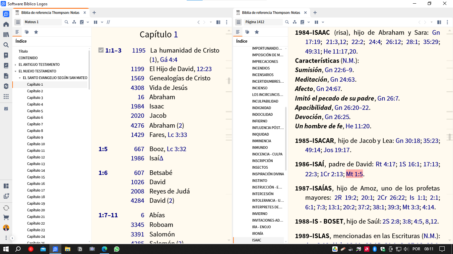Open the store cart icon in sidebar
Viewport: 453px width, 254px height.
click(x=6, y=218)
